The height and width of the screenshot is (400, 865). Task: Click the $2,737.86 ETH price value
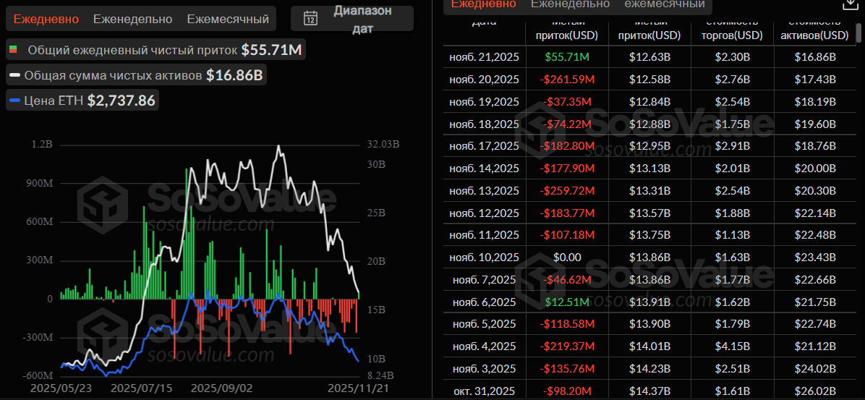pos(122,101)
